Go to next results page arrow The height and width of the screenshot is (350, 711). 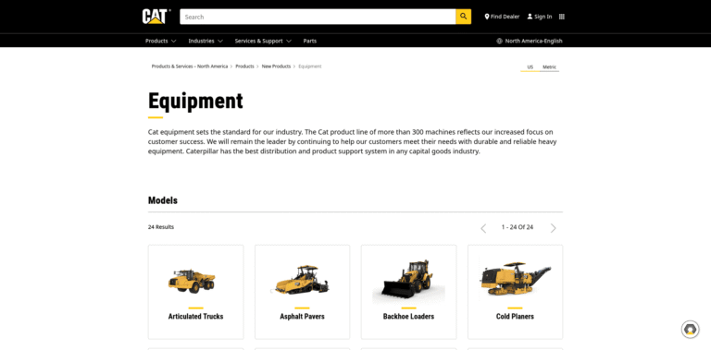554,228
